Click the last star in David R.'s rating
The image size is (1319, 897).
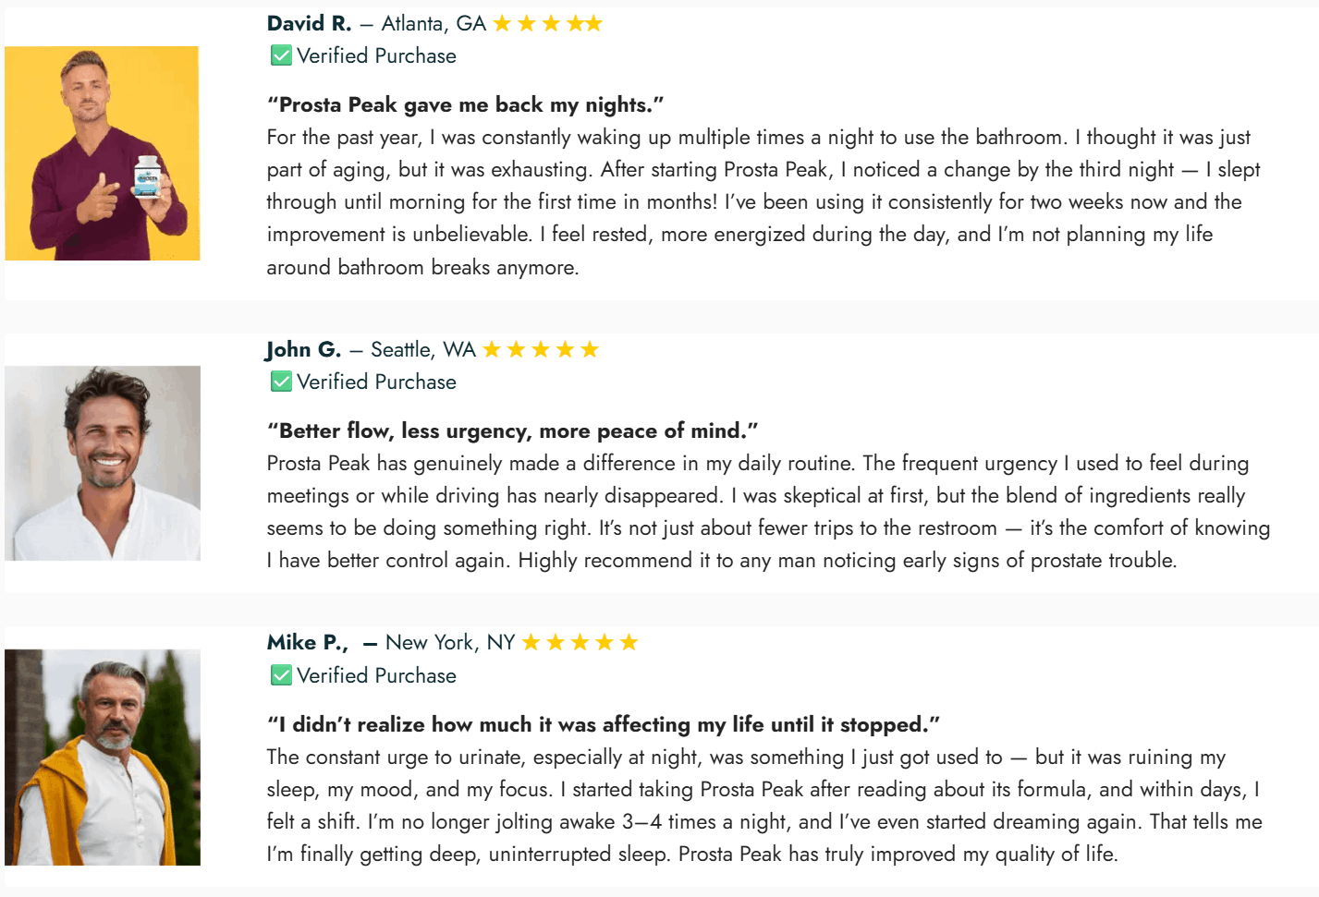(593, 23)
